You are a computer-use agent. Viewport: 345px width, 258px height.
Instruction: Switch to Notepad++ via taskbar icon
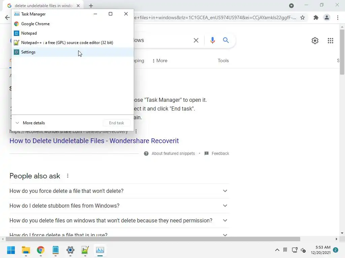tap(85, 250)
